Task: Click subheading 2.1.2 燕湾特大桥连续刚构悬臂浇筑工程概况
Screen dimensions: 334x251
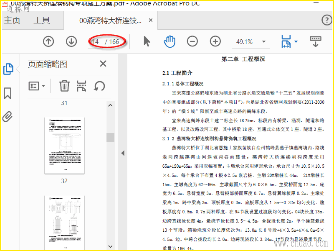Action: tap(209, 138)
